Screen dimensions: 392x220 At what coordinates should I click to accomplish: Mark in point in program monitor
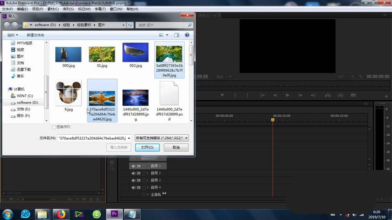(235, 95)
